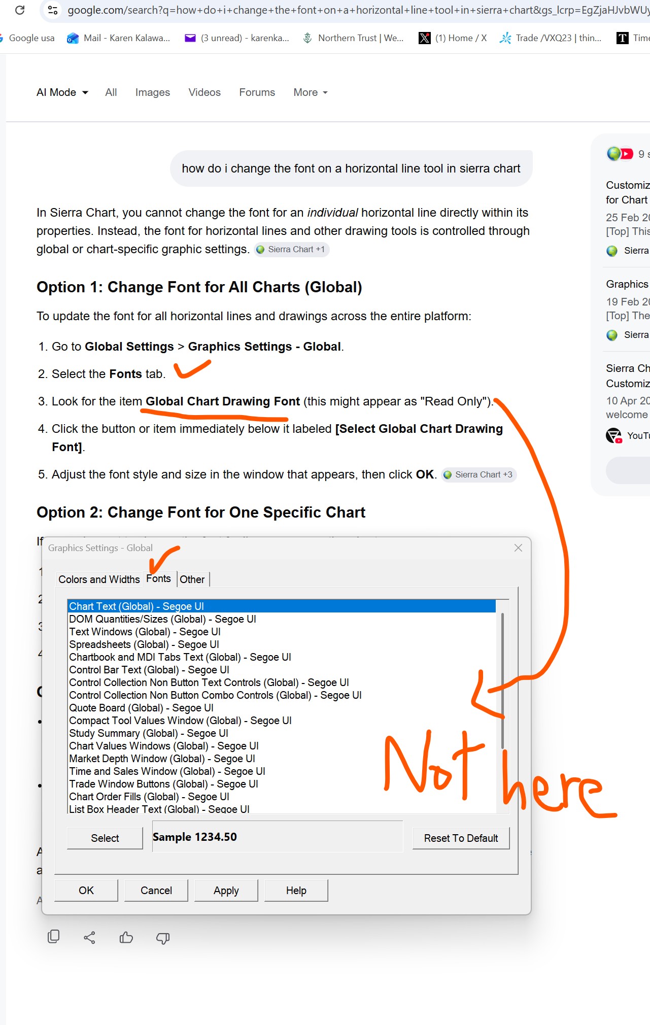
Task: Click OK in Graphics Settings dialog
Action: pyautogui.click(x=86, y=891)
